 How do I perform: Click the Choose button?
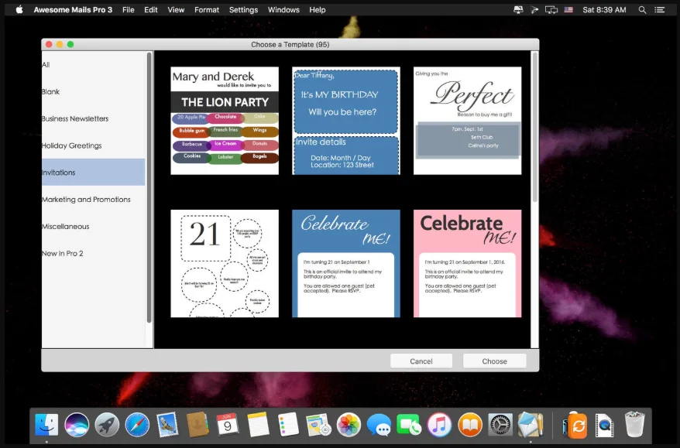click(x=494, y=361)
